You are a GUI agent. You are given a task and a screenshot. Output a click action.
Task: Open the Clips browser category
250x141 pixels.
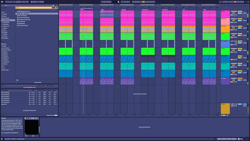tap(5, 30)
